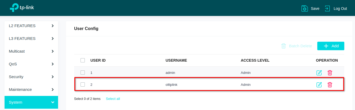Screen dimensions: 355x110
Task: Click the Select all link
Action: 113,99
